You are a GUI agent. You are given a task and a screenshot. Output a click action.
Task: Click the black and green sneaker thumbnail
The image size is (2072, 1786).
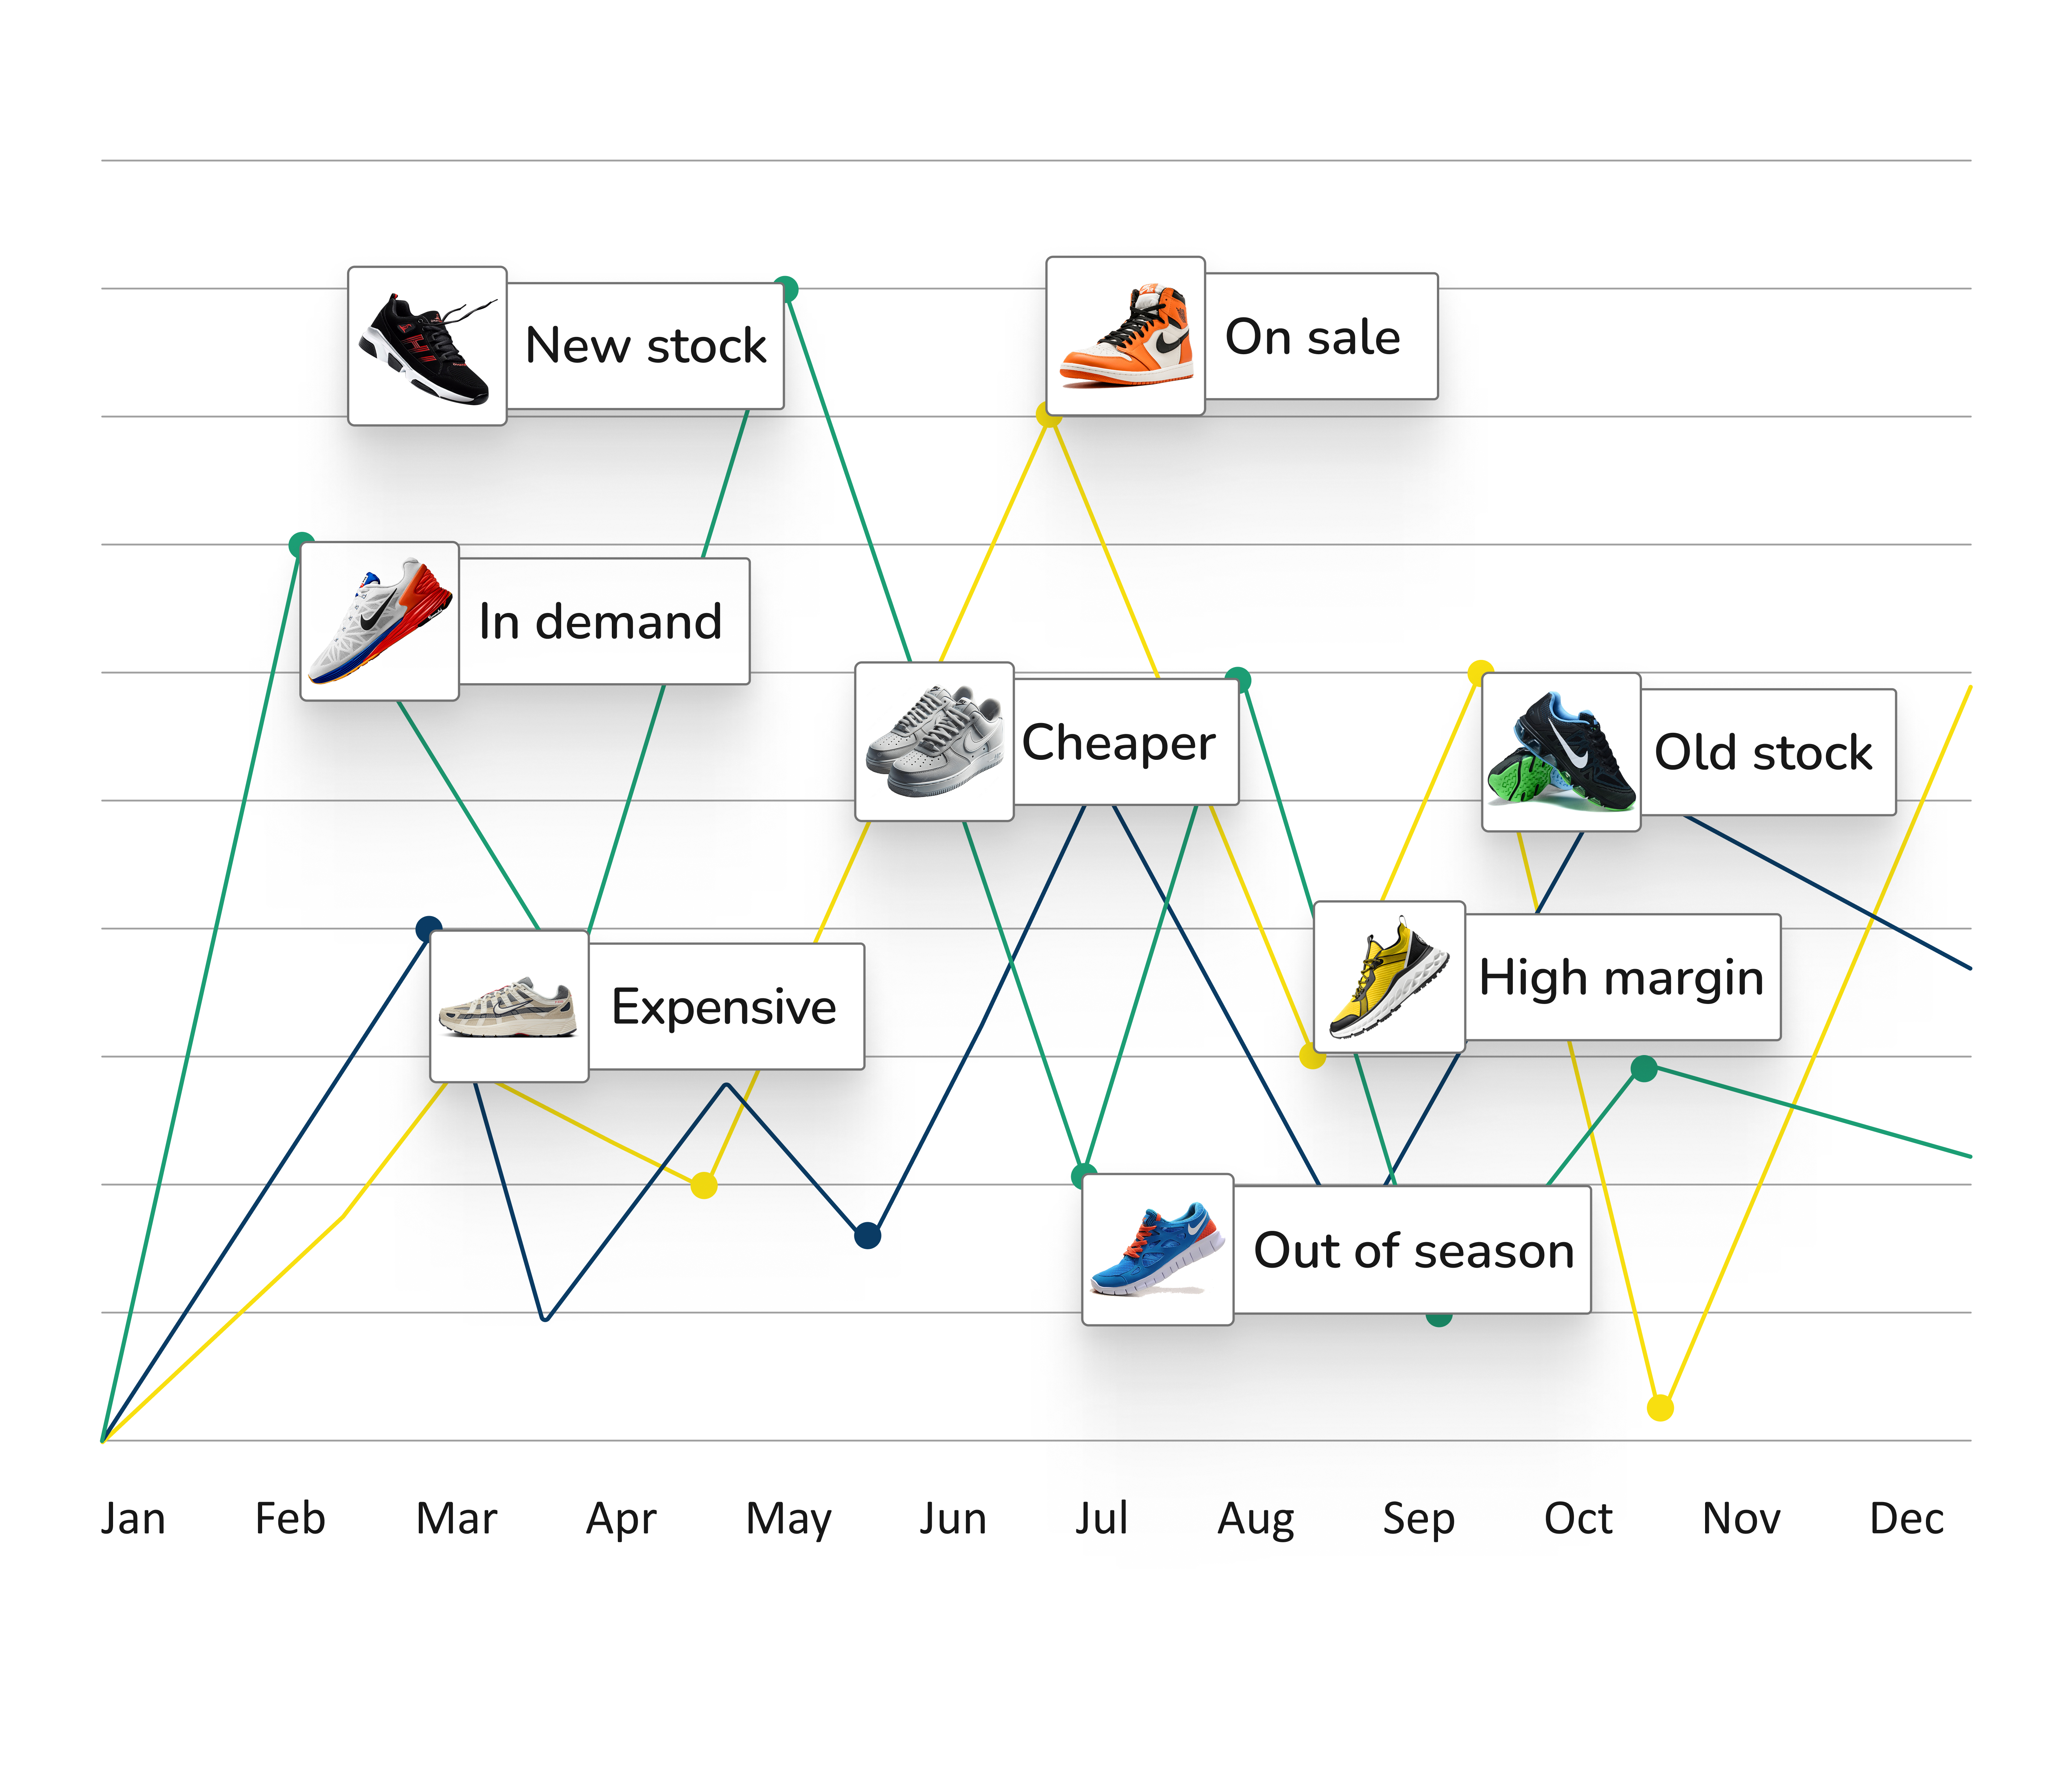pos(1561,752)
